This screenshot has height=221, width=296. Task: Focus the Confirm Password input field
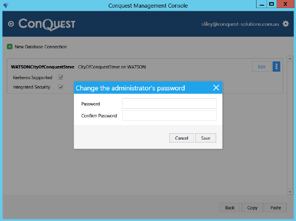pyautogui.click(x=169, y=116)
